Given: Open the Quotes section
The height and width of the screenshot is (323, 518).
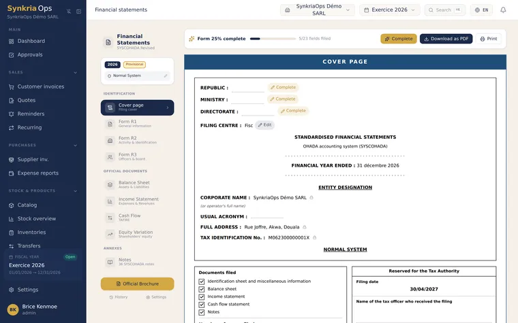Looking at the screenshot, I should click(x=27, y=100).
